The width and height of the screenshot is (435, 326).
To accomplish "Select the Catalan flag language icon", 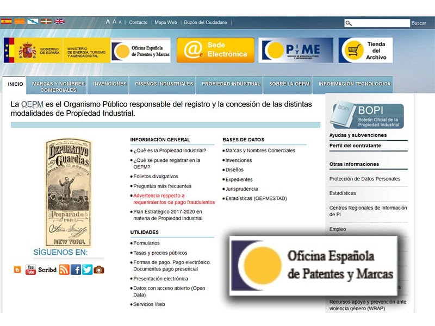I will coord(20,21).
